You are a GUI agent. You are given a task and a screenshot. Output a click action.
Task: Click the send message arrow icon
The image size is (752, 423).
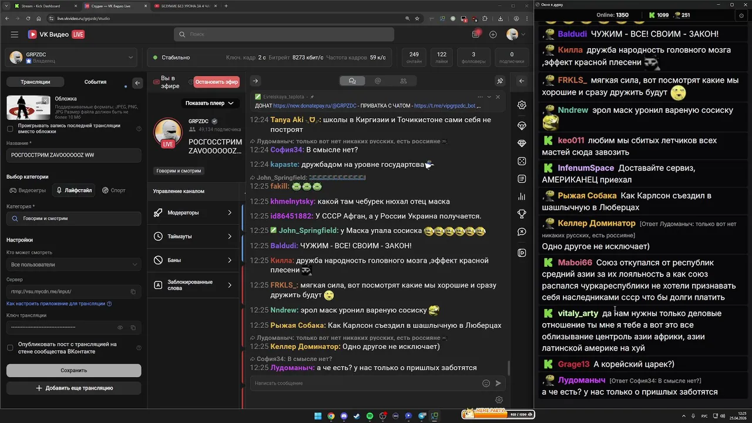[x=498, y=383]
